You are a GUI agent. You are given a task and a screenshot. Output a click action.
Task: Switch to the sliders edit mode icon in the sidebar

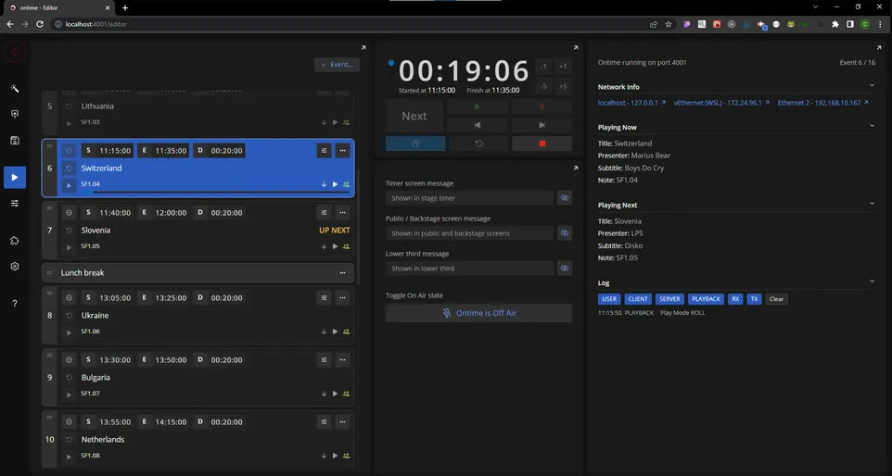(15, 204)
